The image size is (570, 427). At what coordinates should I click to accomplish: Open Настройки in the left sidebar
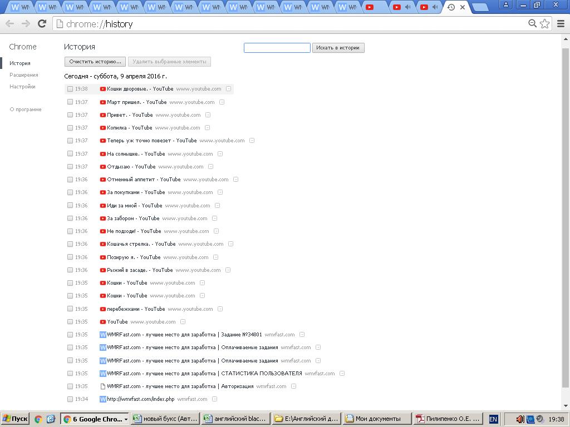coord(22,87)
